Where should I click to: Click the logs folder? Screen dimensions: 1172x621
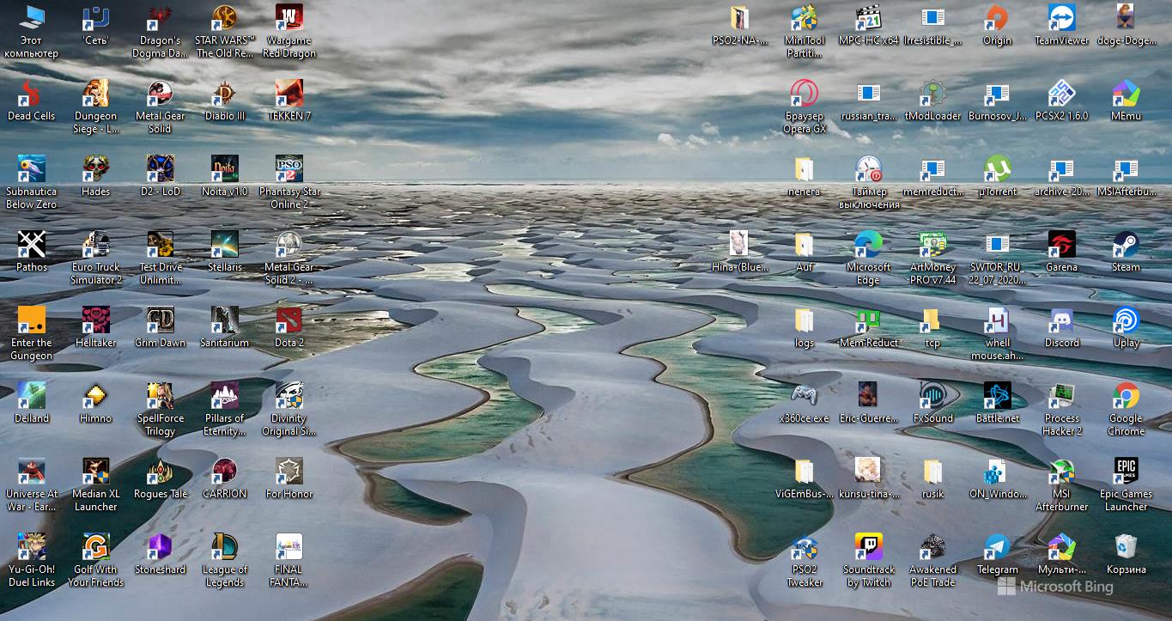click(805, 327)
